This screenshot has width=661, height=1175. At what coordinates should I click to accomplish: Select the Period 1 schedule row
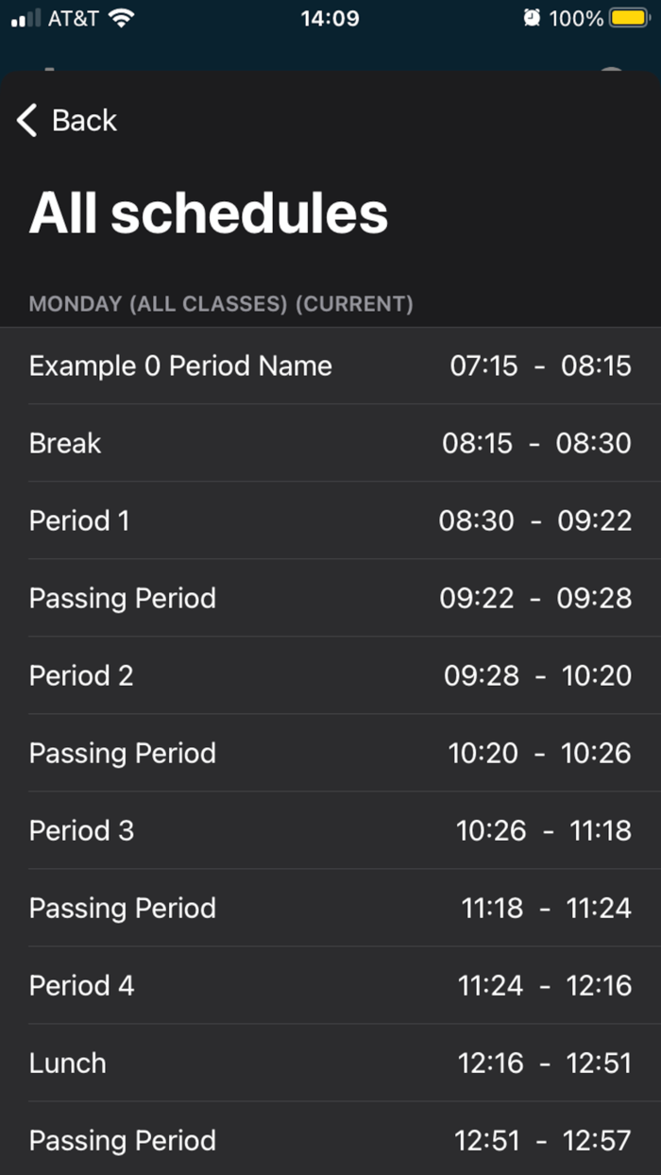330,520
